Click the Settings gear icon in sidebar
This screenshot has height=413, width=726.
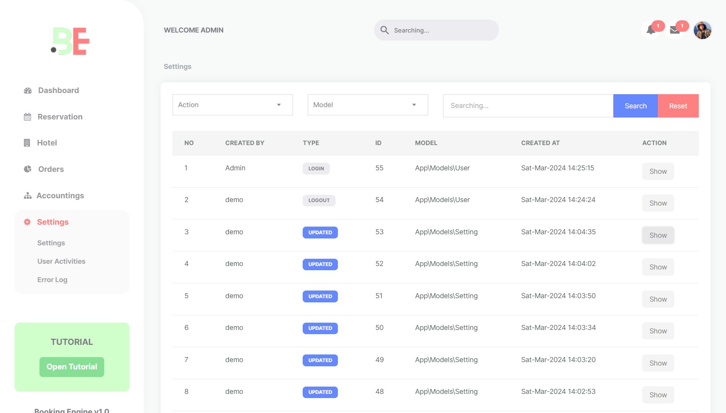click(26, 222)
